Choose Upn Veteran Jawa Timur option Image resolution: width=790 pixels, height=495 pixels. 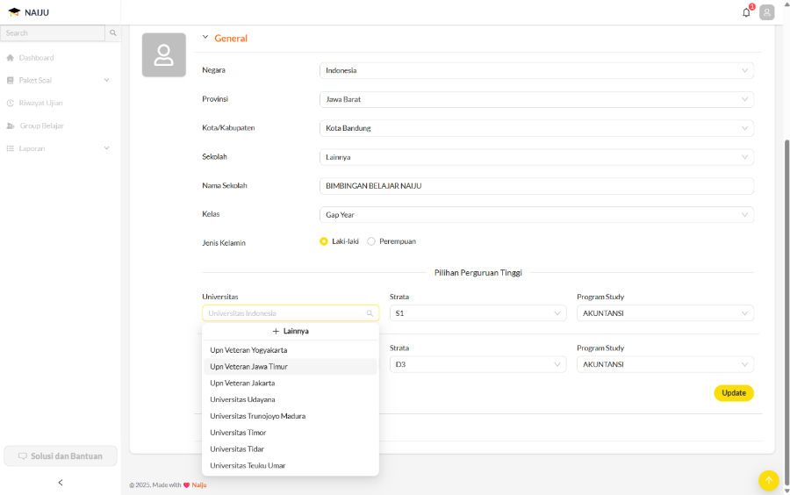point(291,367)
